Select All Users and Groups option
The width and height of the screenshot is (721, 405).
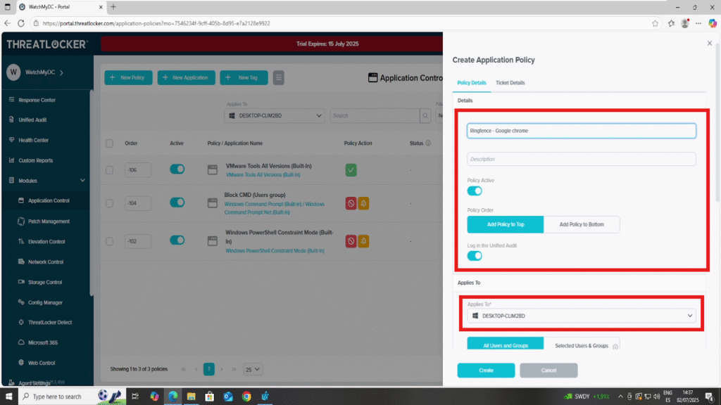point(506,345)
